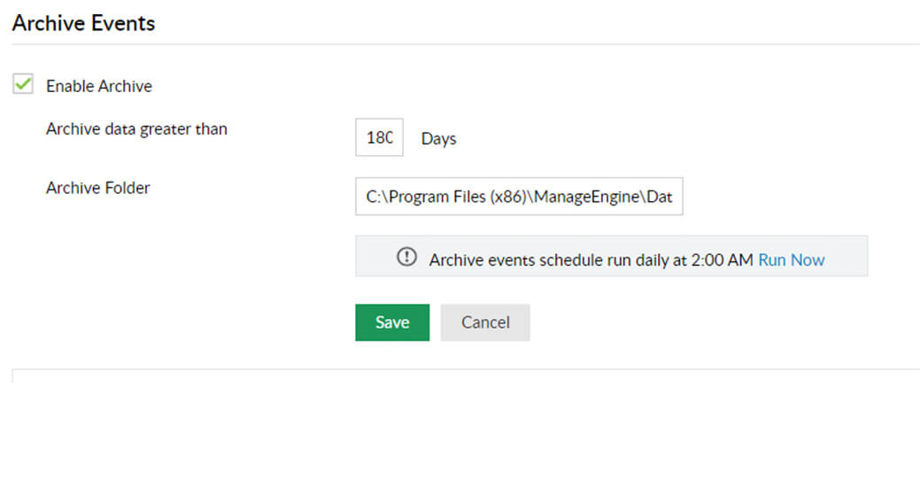The height and width of the screenshot is (482, 920).
Task: Run the archive now via Run Now link
Action: coord(791,260)
